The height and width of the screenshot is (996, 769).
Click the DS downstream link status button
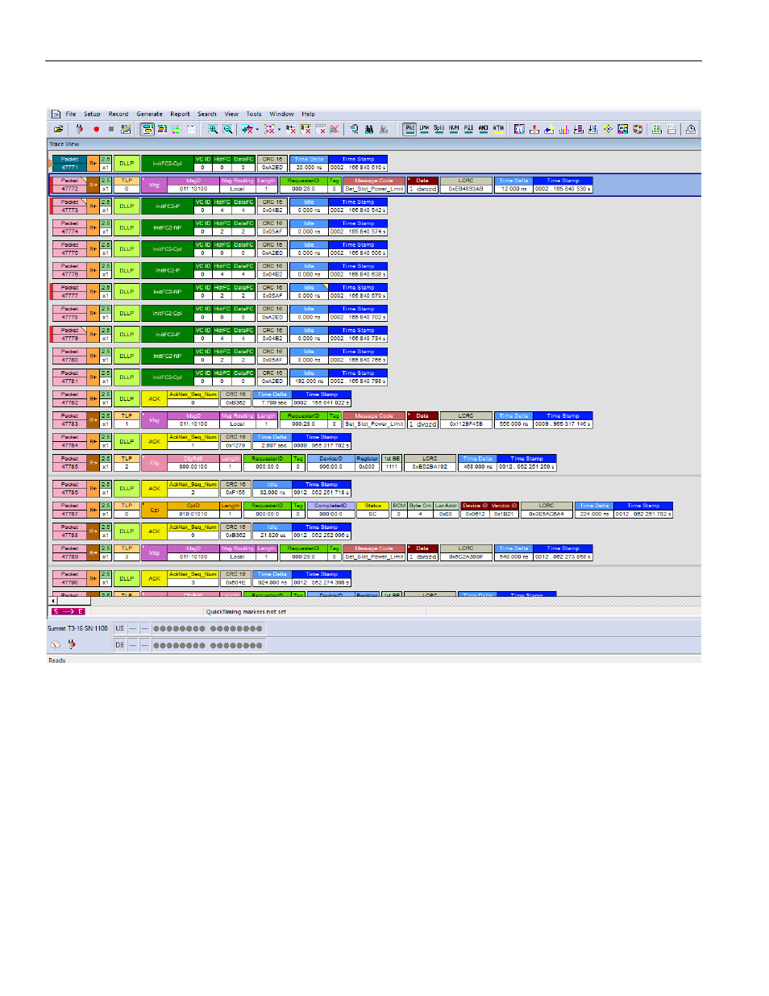point(119,644)
